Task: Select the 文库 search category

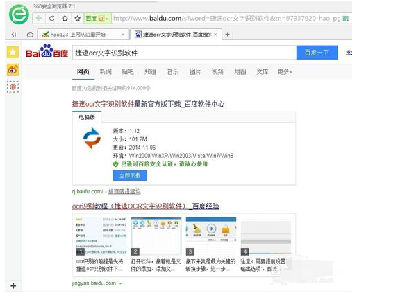Action: (263, 72)
